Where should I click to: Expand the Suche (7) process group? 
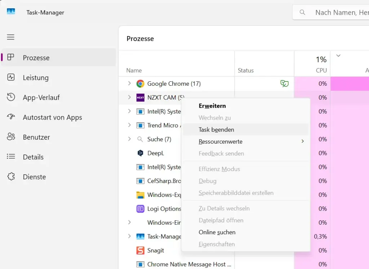click(x=129, y=139)
